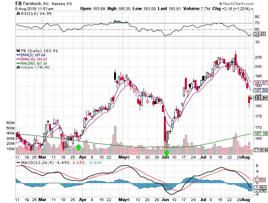Click the 'Nasdaq GS' exchange label
This screenshot has width=268, height=203.
pos(62,3)
